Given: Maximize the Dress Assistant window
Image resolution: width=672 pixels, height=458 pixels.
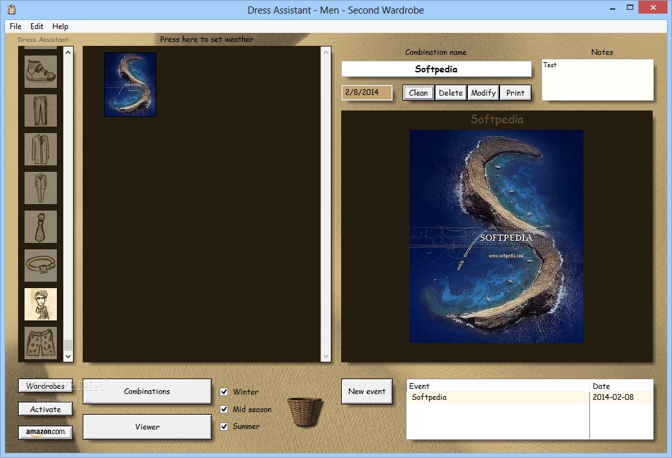Looking at the screenshot, I should click(x=630, y=8).
